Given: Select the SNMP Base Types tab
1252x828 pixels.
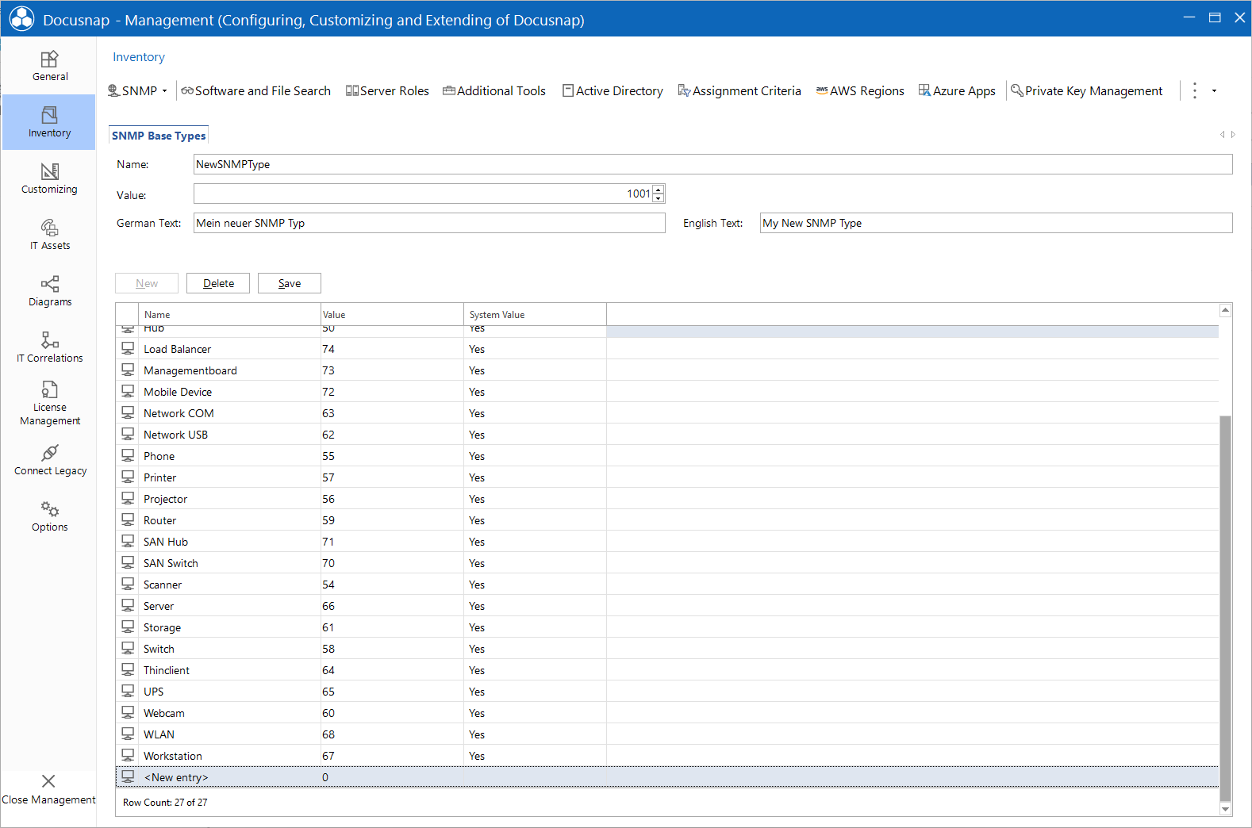Looking at the screenshot, I should [x=159, y=136].
